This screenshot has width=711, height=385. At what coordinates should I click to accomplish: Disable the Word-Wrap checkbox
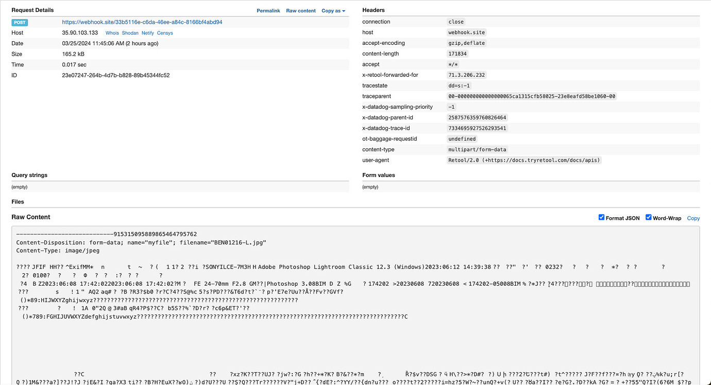tap(649, 217)
